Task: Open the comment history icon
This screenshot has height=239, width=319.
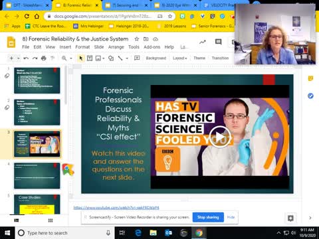Action: pyautogui.click(x=218, y=42)
